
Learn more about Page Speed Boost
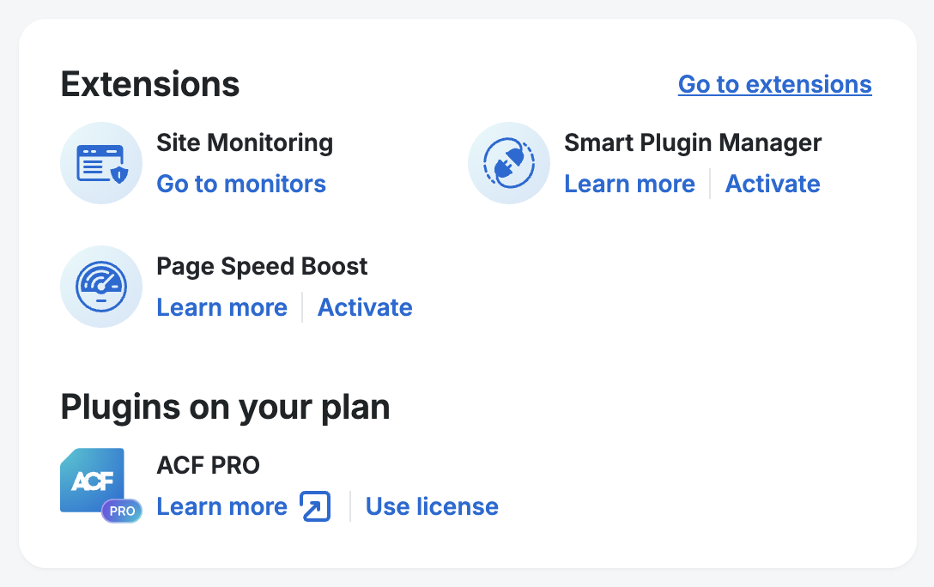click(x=221, y=307)
